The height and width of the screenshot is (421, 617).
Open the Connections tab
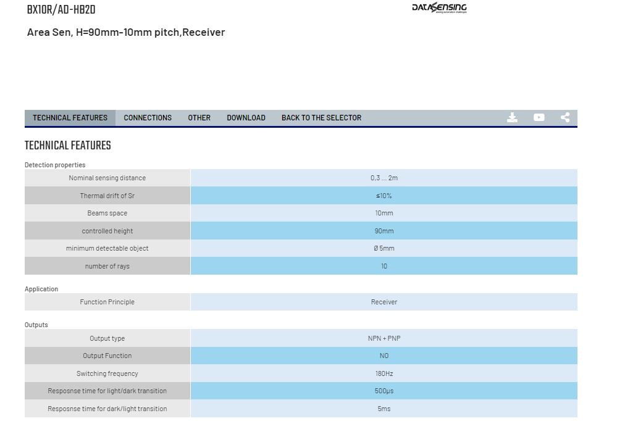[x=148, y=118]
